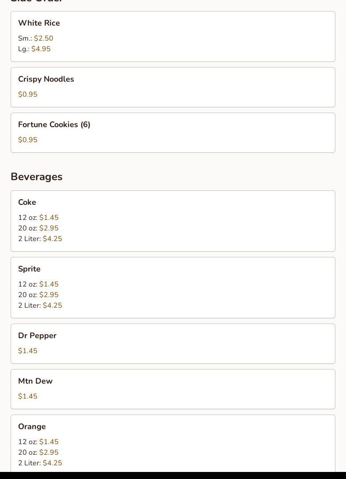Open the Sprite beverage card
Image resolution: width=346 pixels, height=479 pixels.
pyautogui.click(x=173, y=287)
